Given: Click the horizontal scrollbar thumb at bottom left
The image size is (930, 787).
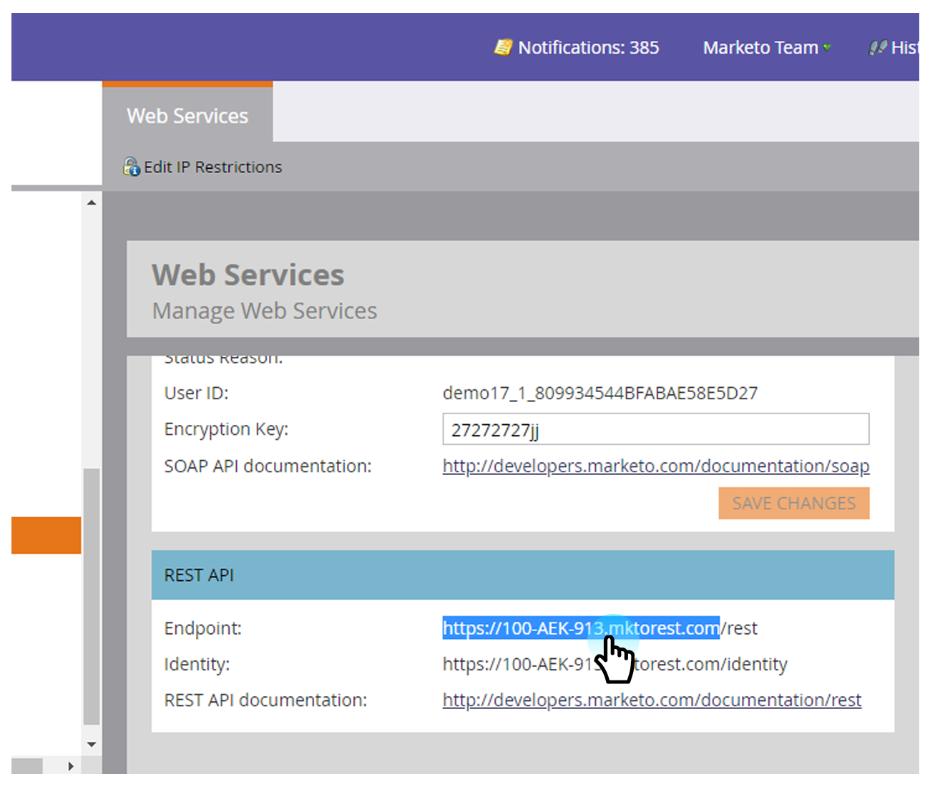Looking at the screenshot, I should click(x=27, y=766).
